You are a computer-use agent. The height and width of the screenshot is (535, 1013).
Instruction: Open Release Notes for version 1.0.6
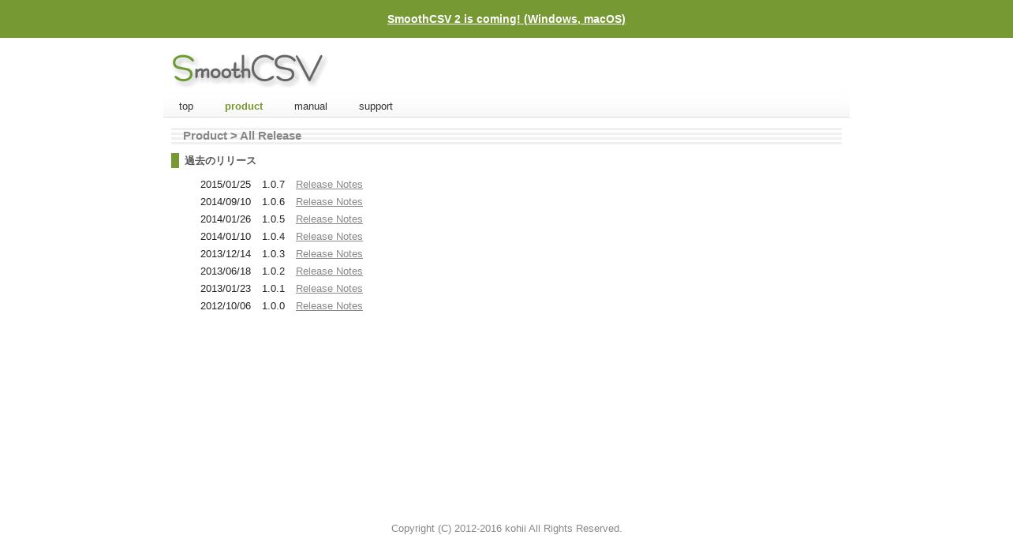329,202
